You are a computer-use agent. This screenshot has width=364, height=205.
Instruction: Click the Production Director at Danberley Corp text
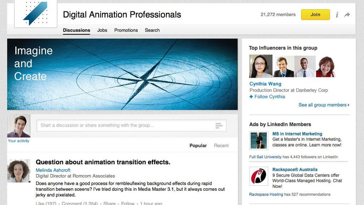[x=289, y=90]
